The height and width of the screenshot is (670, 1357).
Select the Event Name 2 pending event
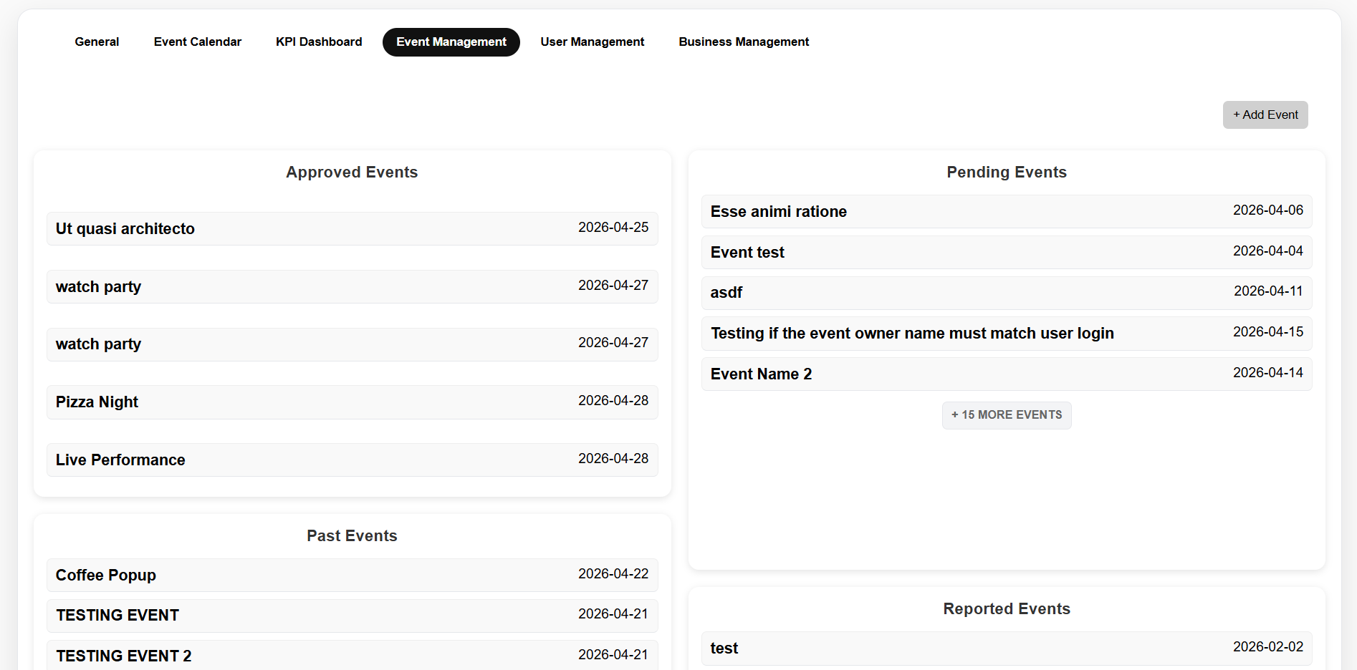1007,374
